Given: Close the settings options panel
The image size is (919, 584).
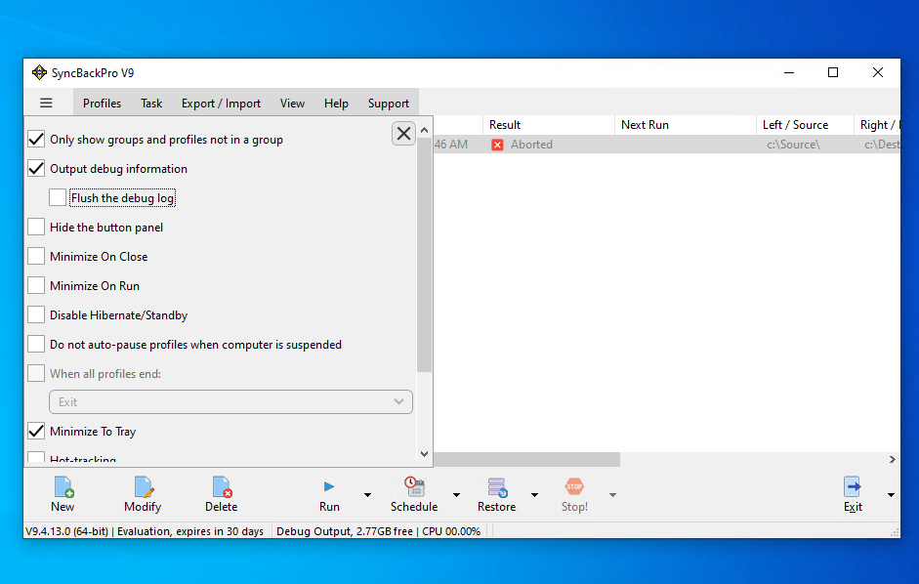Looking at the screenshot, I should [403, 134].
